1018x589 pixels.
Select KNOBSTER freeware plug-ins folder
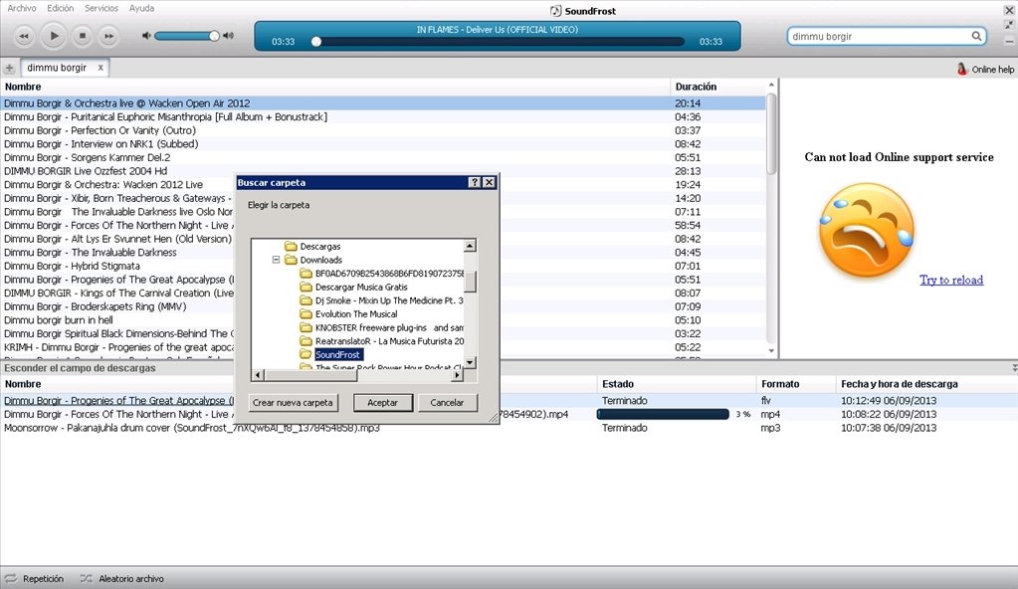click(x=389, y=327)
